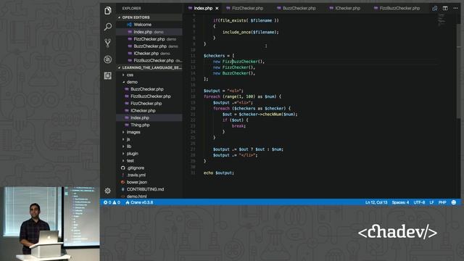Click the '$checkers = [' code line
The image size is (464, 261).
click(x=219, y=56)
